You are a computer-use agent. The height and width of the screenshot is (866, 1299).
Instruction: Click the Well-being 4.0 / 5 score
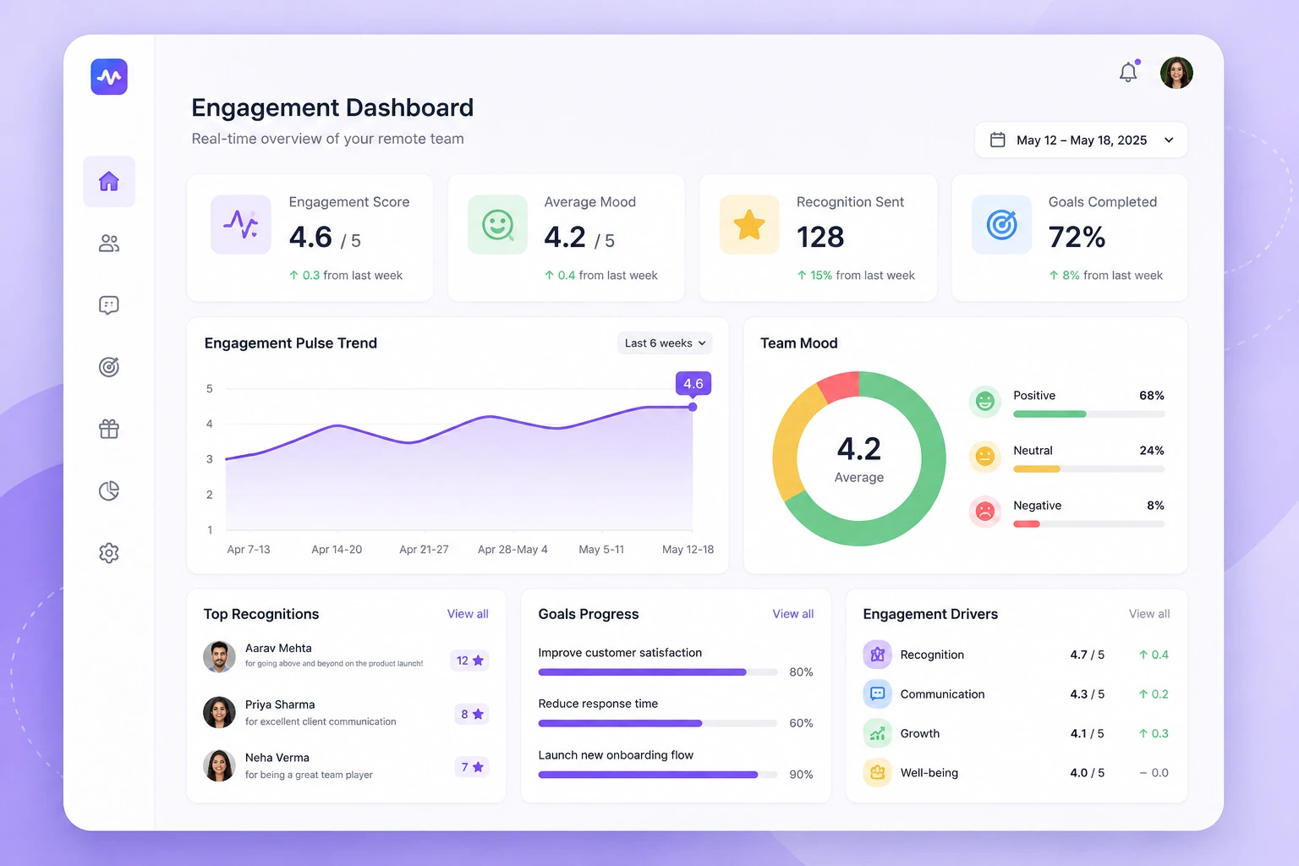tap(1087, 772)
